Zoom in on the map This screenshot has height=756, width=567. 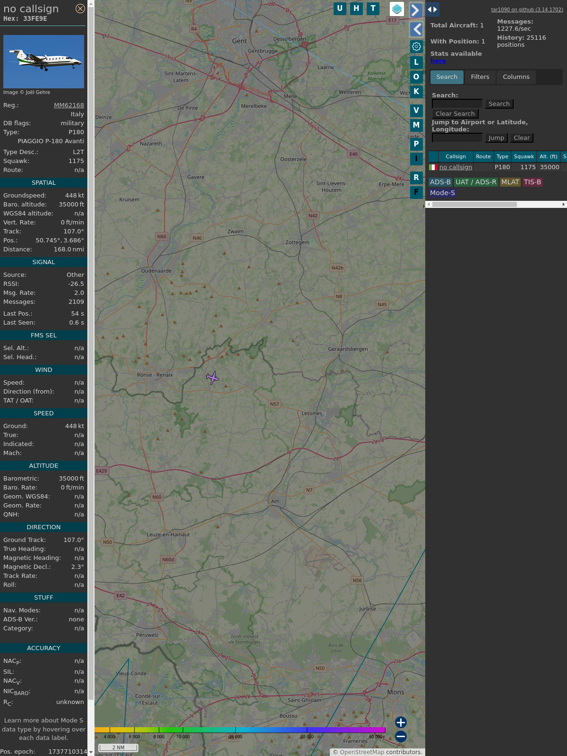point(401,722)
